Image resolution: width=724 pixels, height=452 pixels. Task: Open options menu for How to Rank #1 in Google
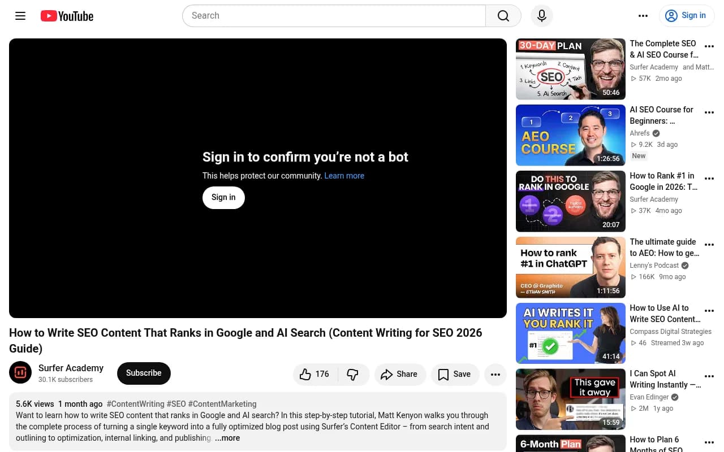pos(709,179)
